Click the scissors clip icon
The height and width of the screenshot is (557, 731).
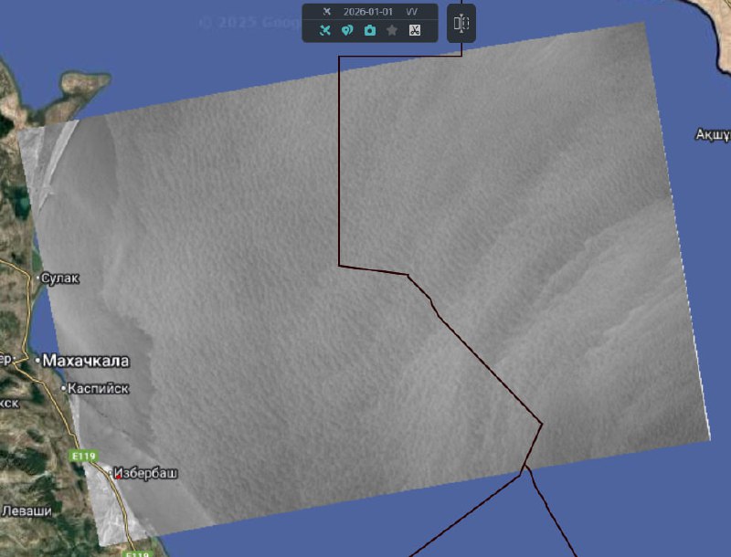pyautogui.click(x=414, y=30)
